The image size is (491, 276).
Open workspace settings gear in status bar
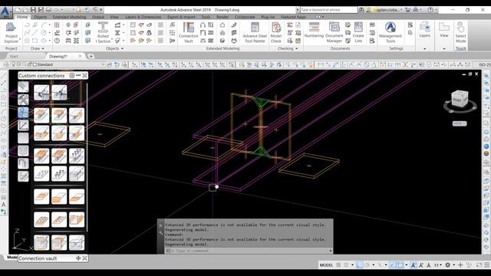click(x=448, y=265)
